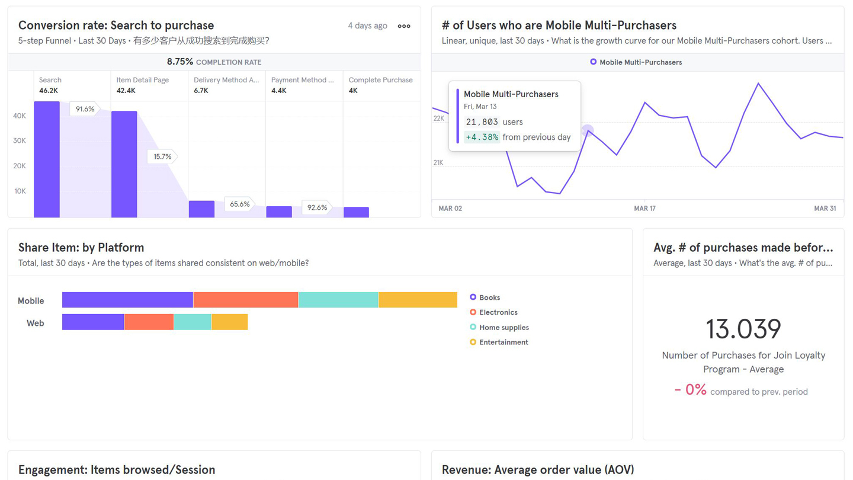
Task: Select the Search funnel step bar
Action: 47,159
